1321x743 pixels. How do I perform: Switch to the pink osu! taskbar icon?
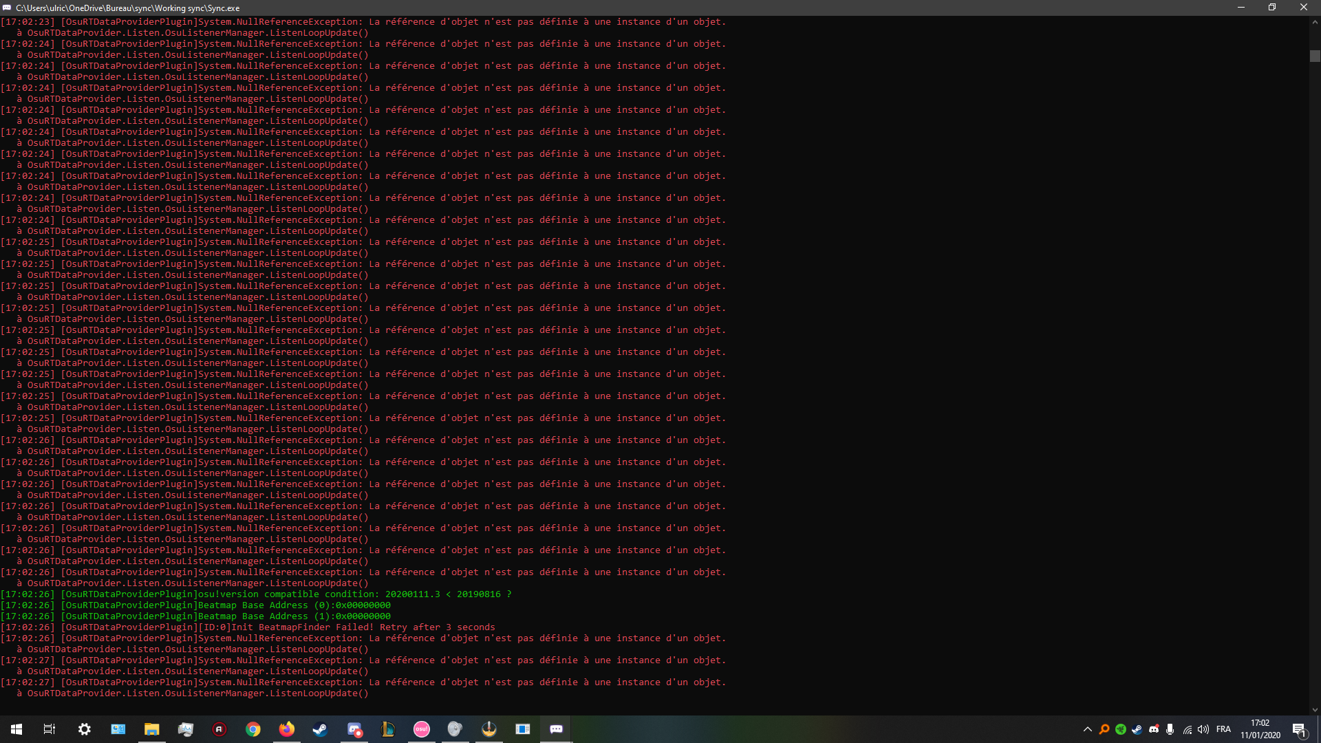[x=421, y=729]
